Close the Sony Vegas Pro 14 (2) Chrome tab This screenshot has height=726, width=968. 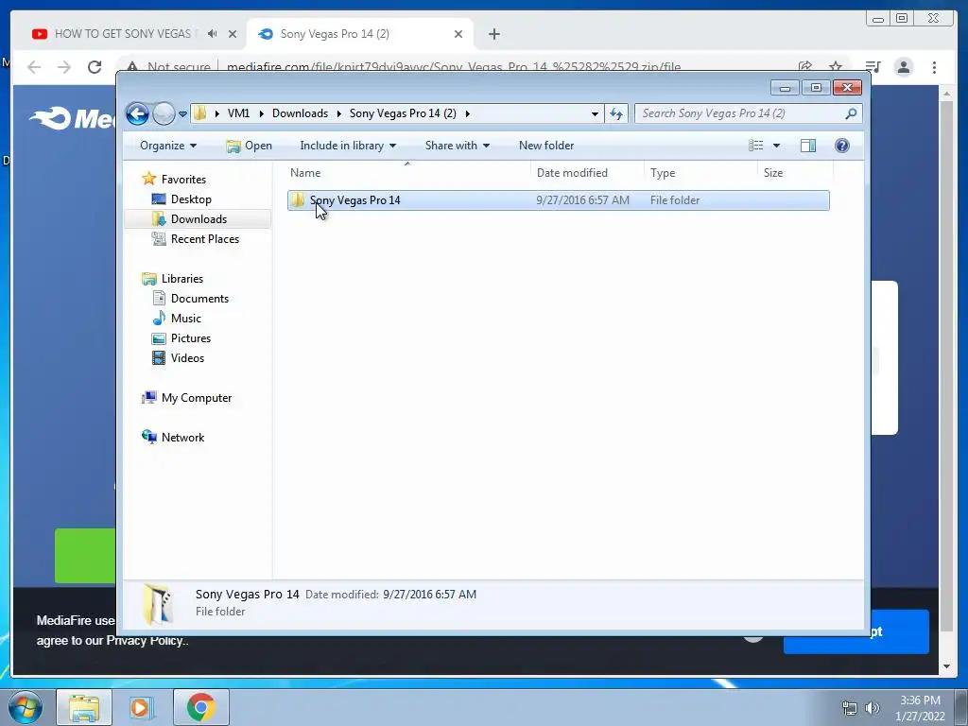458,34
